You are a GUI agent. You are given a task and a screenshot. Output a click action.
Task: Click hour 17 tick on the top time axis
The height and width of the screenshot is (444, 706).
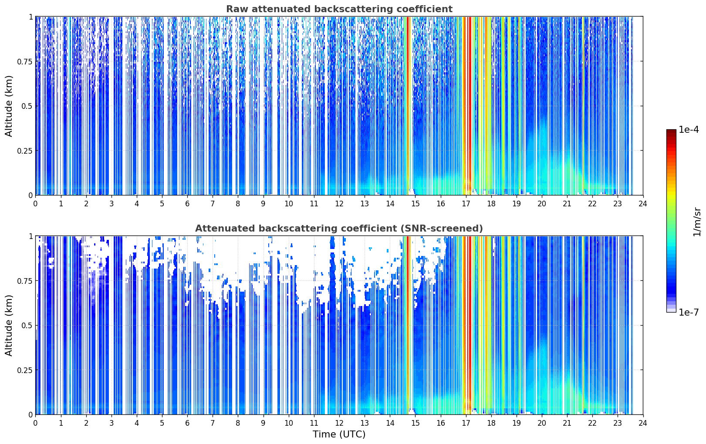tap(466, 203)
